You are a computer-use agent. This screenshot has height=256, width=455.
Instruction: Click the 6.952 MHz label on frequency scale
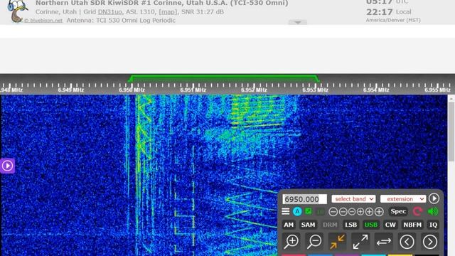(x=254, y=90)
